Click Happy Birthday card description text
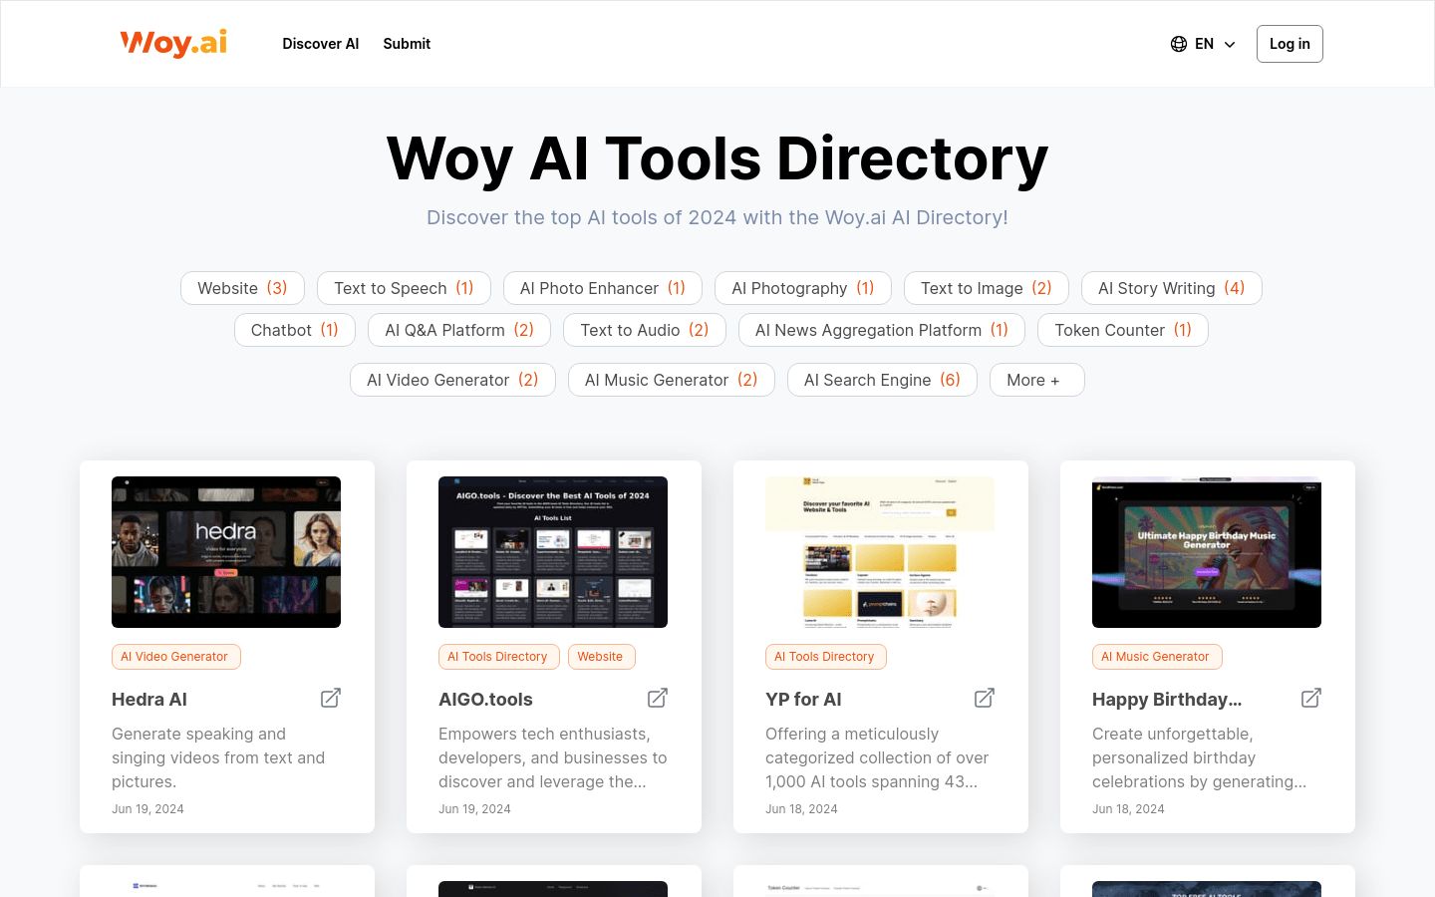This screenshot has height=897, width=1435. [1200, 757]
